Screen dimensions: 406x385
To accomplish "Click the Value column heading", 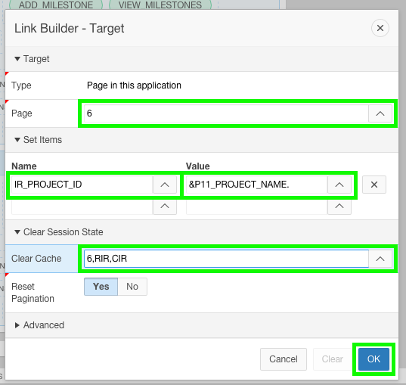I will coord(198,166).
